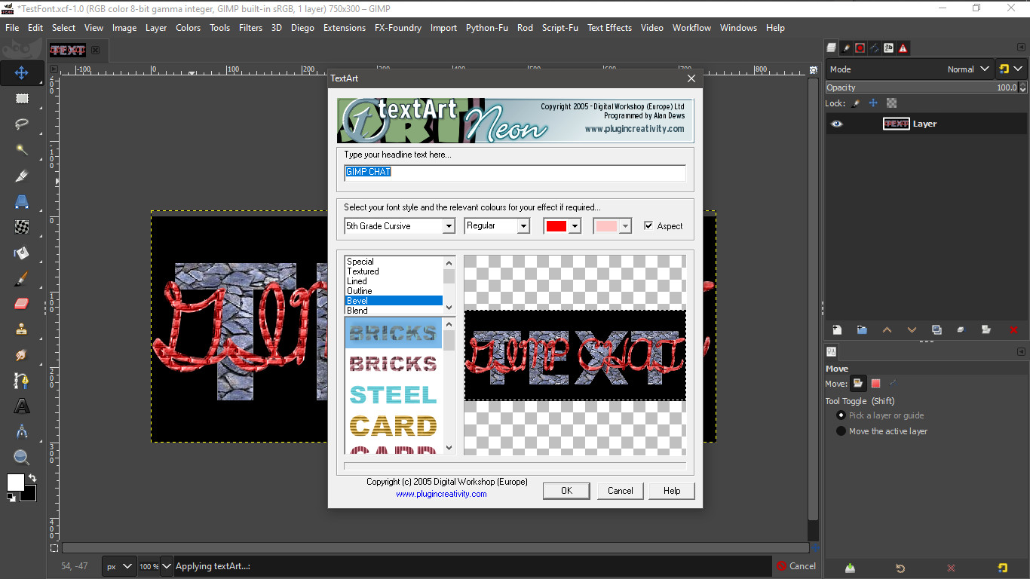Select the Fuzzy Select magic wand tool

click(22, 150)
